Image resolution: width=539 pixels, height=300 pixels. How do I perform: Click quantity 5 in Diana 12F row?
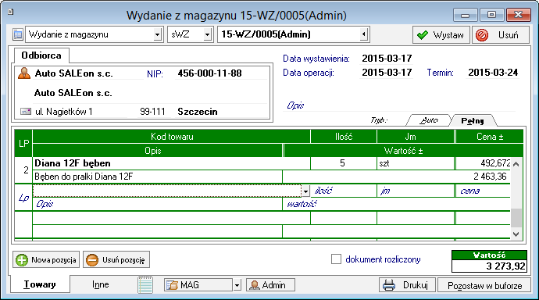point(343,162)
